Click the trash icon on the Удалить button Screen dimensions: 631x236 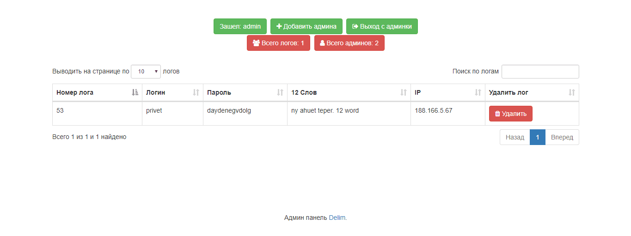click(497, 114)
